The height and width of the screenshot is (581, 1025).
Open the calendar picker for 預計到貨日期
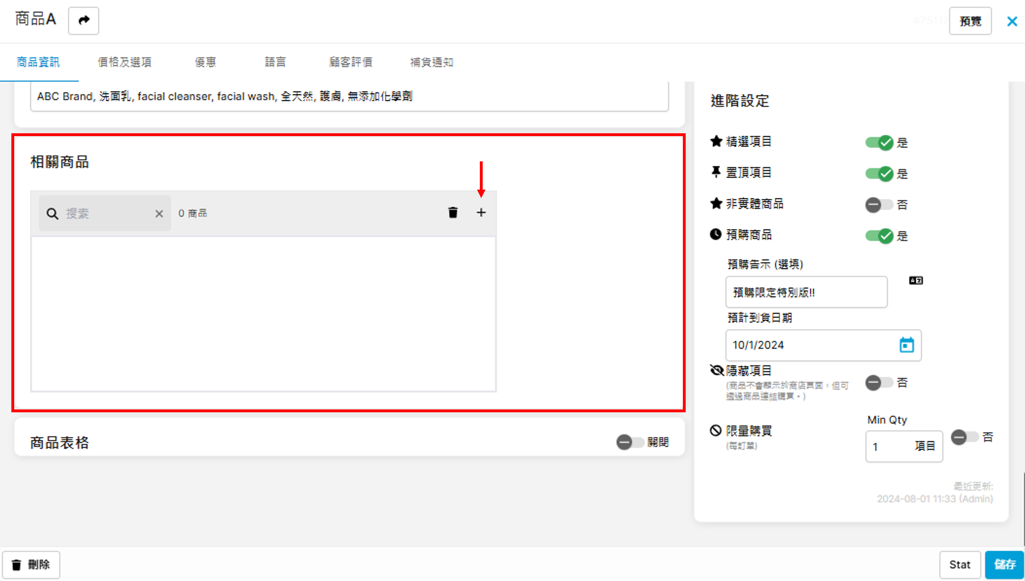point(906,345)
